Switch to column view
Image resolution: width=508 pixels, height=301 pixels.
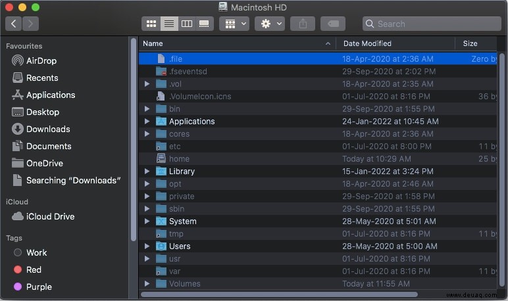pos(187,24)
